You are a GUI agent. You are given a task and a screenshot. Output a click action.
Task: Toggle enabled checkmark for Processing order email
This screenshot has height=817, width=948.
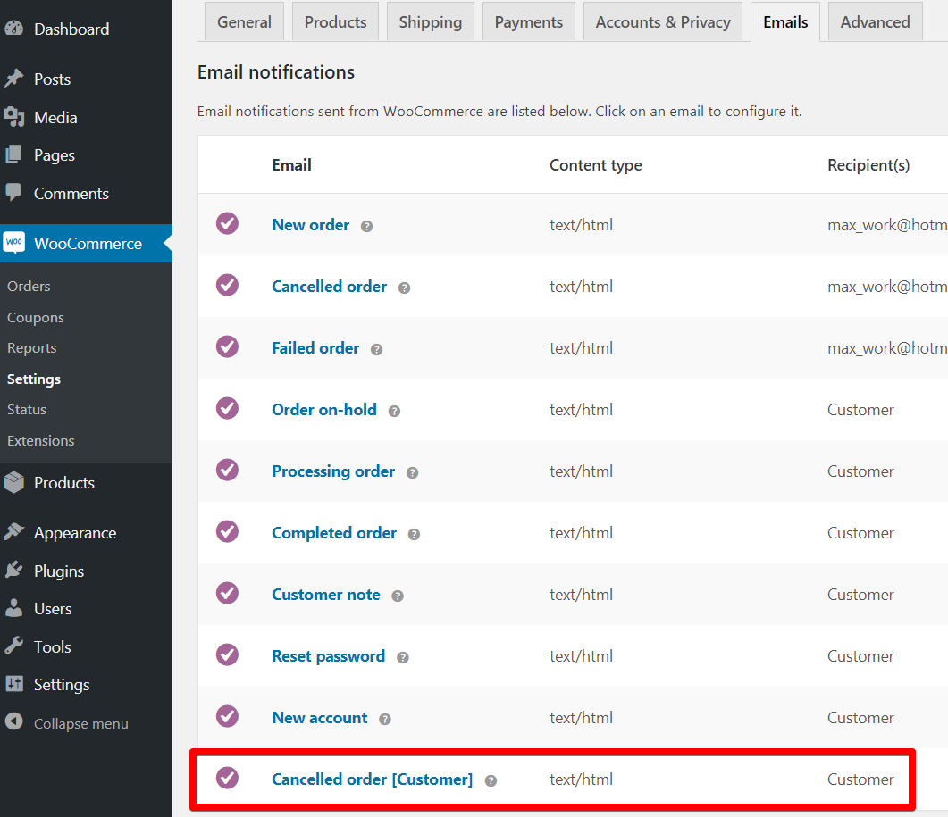pos(227,471)
